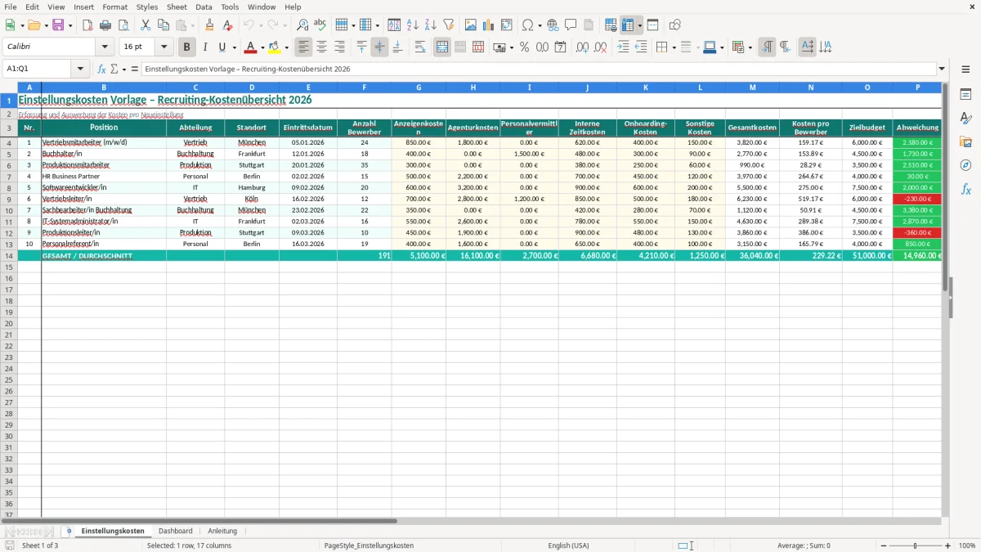Switch to the Dashboard sheet tab
Viewport: 981px width, 552px height.
pyautogui.click(x=176, y=532)
